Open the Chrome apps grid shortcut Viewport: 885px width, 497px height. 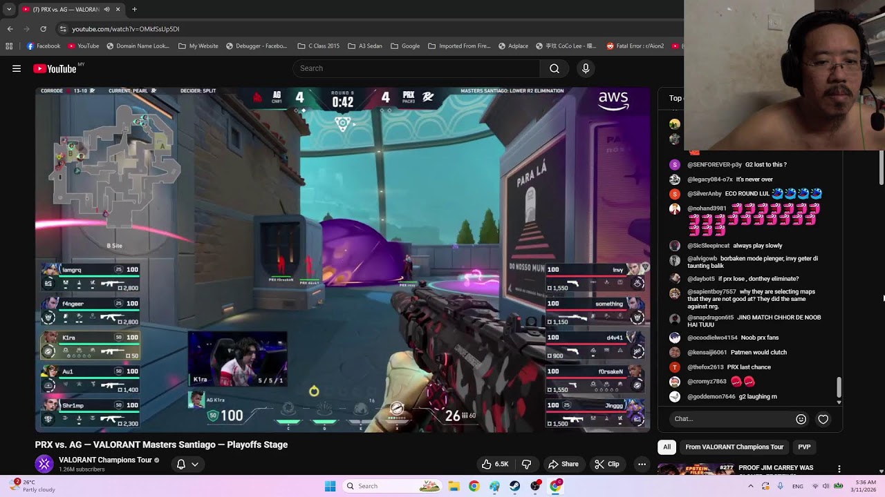[9, 46]
